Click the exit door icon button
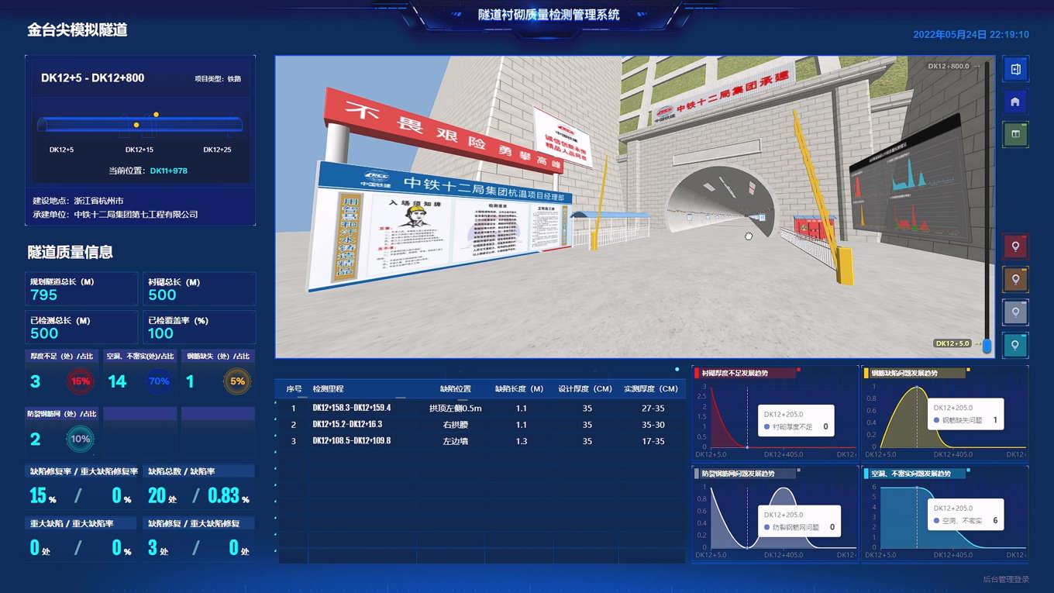Image resolution: width=1054 pixels, height=593 pixels. [x=1015, y=69]
